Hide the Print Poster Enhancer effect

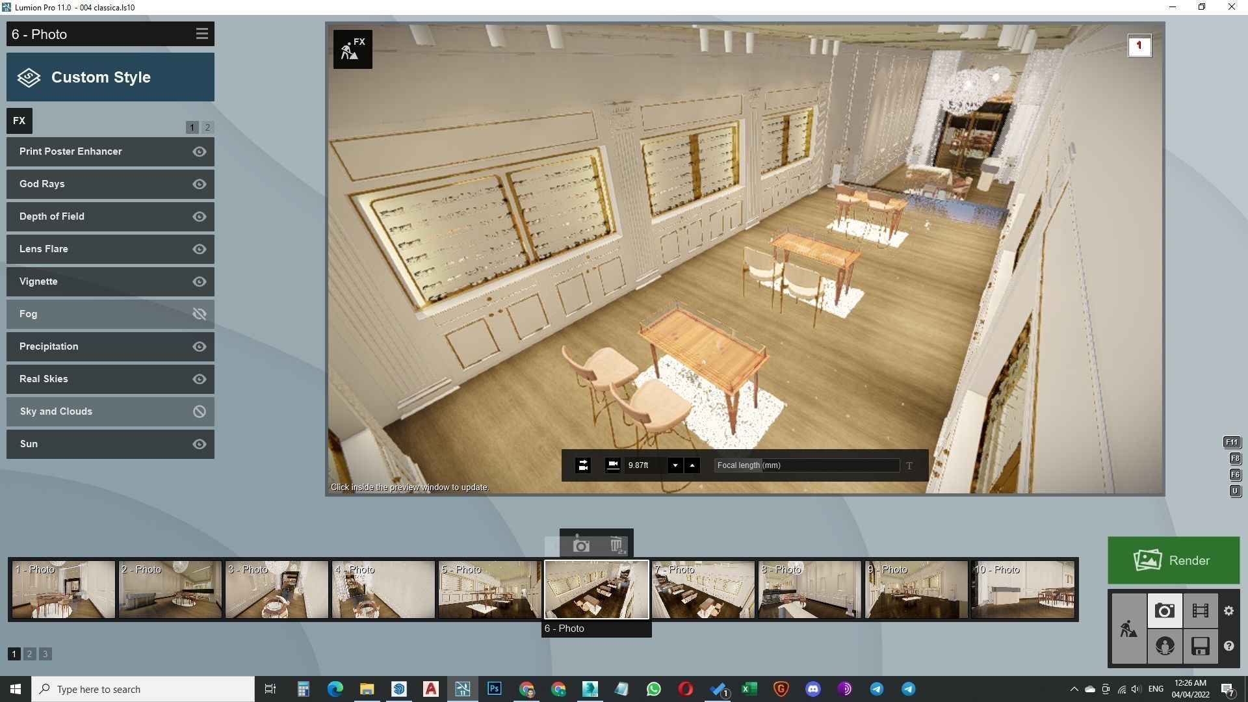[200, 151]
